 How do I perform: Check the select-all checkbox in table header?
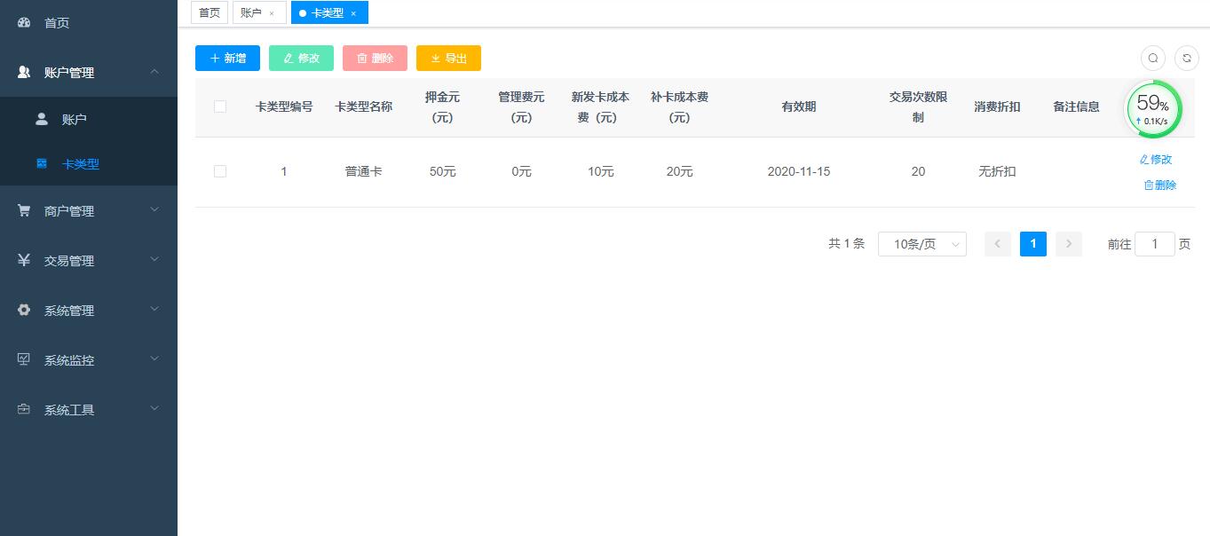(x=220, y=105)
